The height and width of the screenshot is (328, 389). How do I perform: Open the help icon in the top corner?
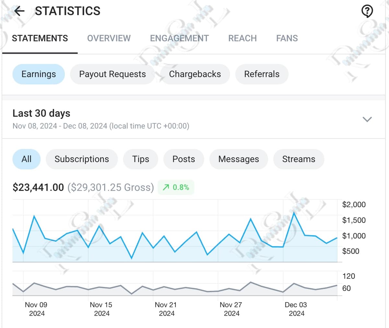pyautogui.click(x=367, y=11)
